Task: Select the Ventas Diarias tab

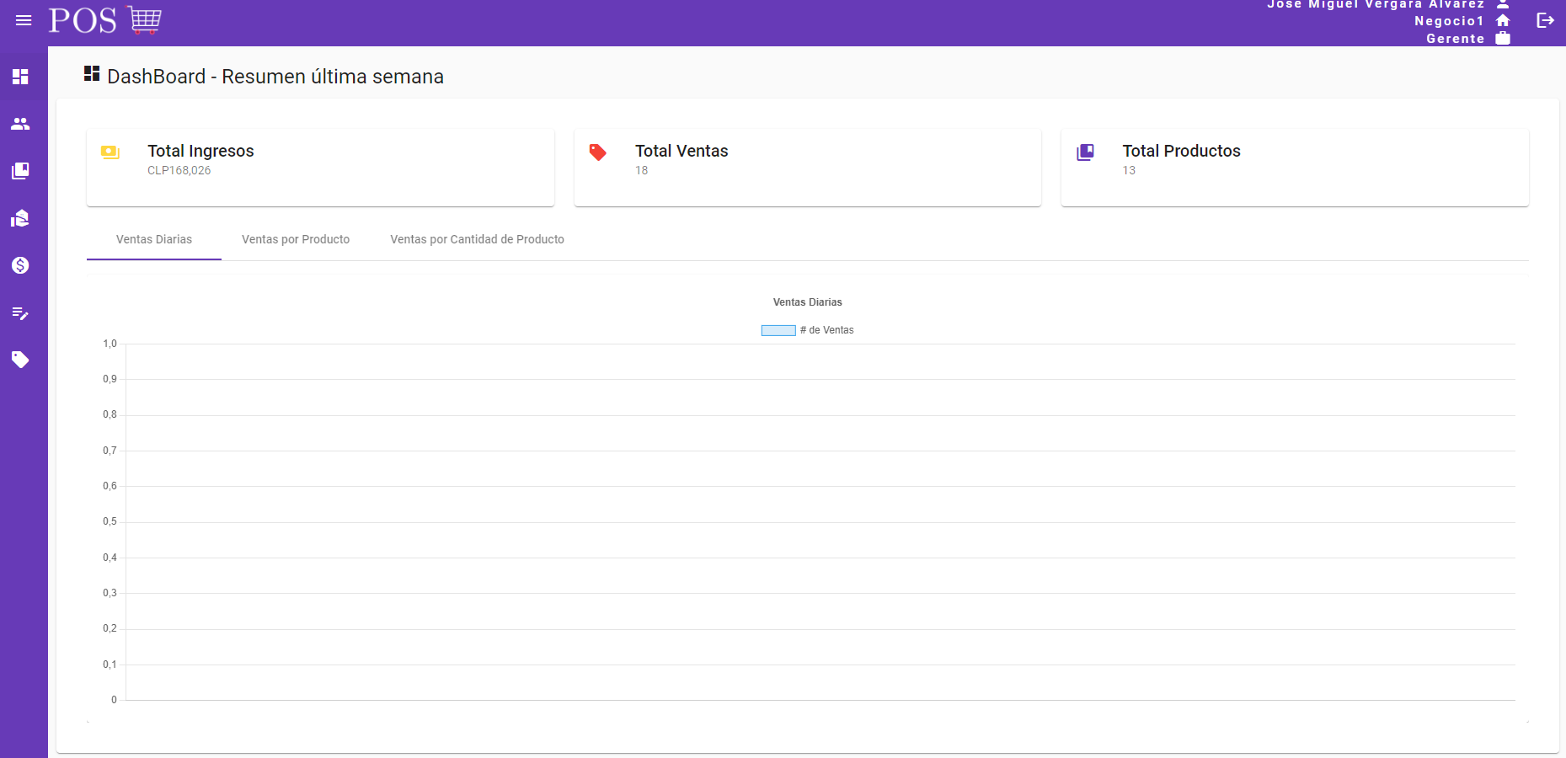Action: pos(154,240)
